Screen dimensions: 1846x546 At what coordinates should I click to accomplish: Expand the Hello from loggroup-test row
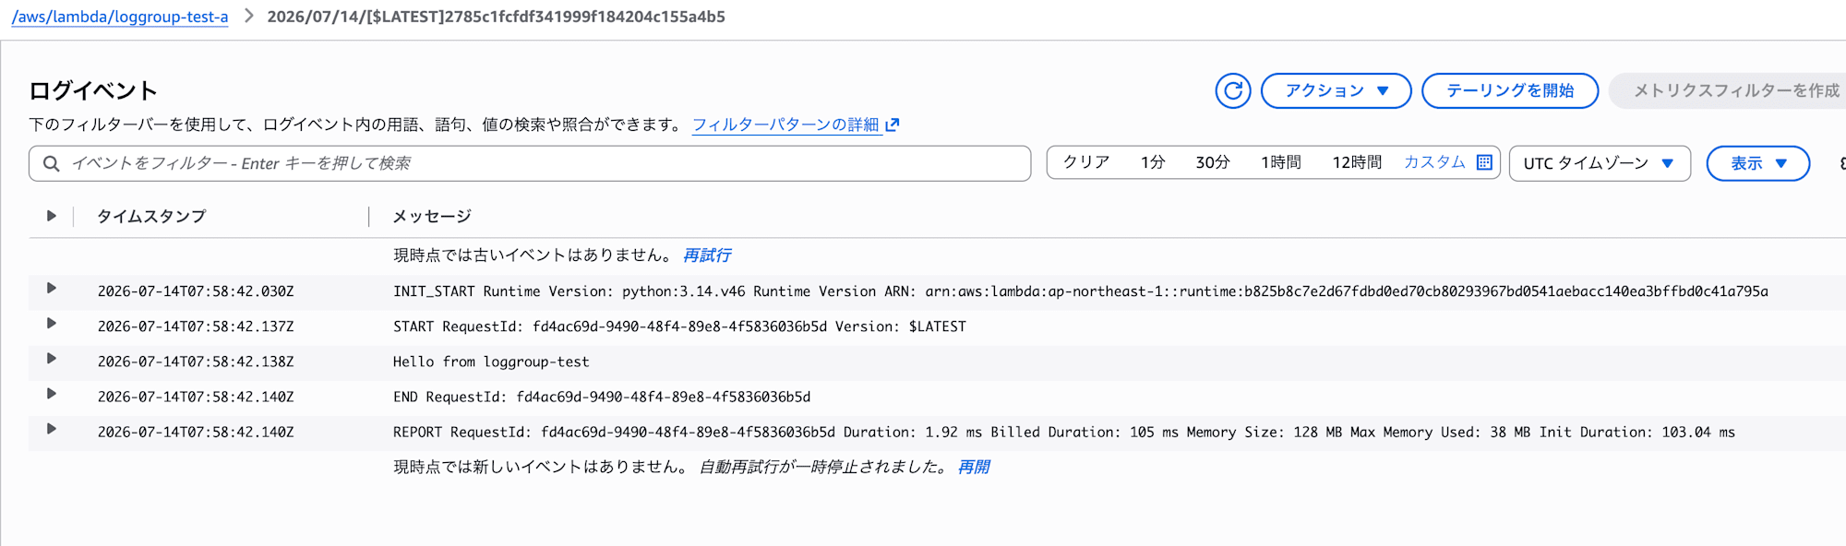52,359
